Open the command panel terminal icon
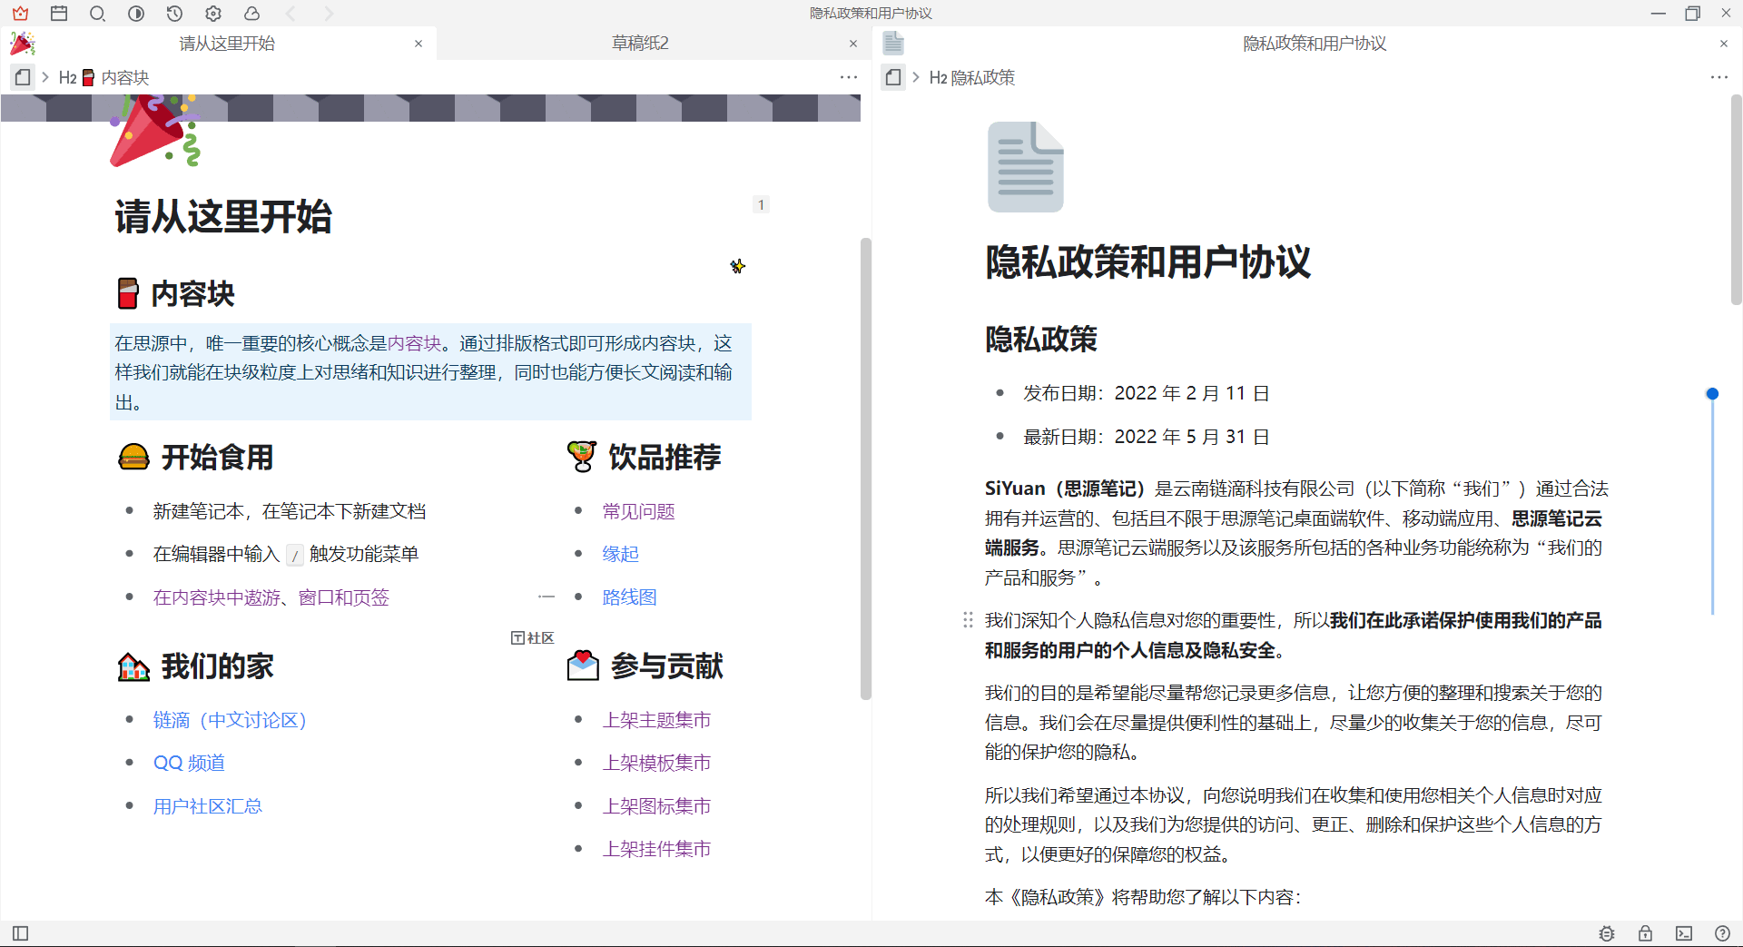Screen dimensions: 1743x947 pyautogui.click(x=1683, y=933)
